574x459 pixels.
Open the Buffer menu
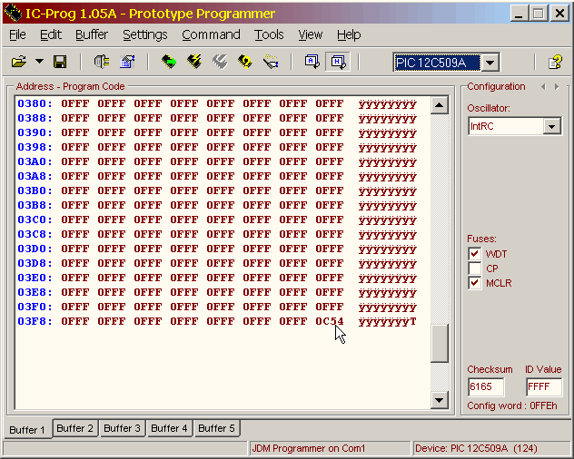[x=92, y=34]
